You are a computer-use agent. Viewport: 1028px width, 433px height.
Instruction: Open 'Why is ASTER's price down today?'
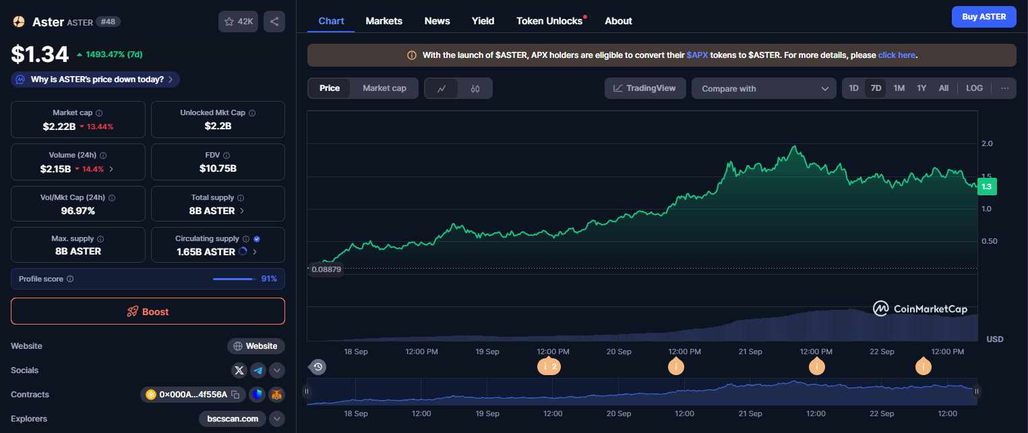point(95,79)
